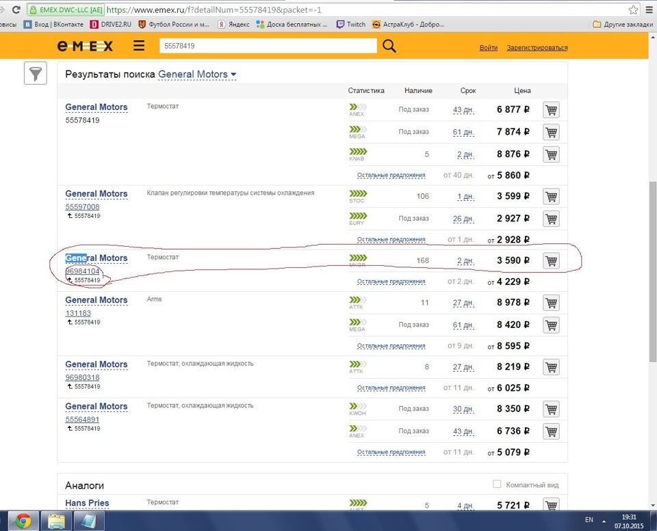Open the DRIVE2.RU bookmark

[x=111, y=25]
